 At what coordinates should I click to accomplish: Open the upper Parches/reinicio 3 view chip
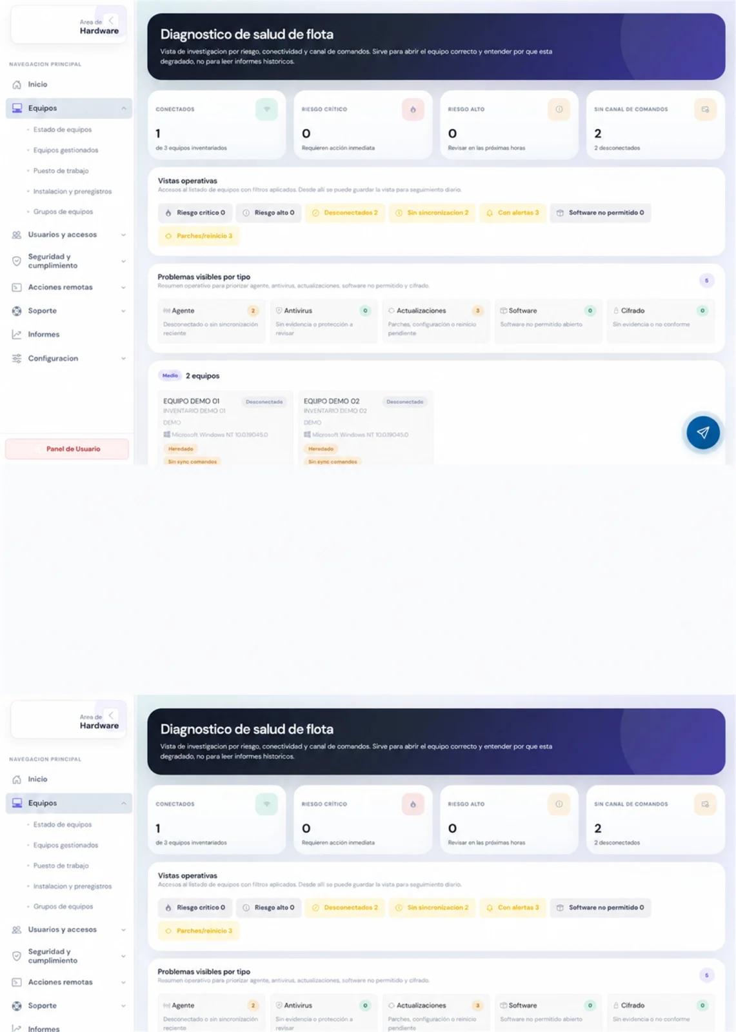pos(199,236)
